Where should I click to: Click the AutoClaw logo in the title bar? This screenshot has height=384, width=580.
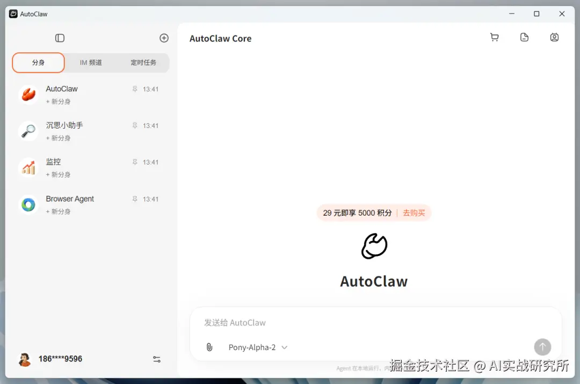pos(13,14)
